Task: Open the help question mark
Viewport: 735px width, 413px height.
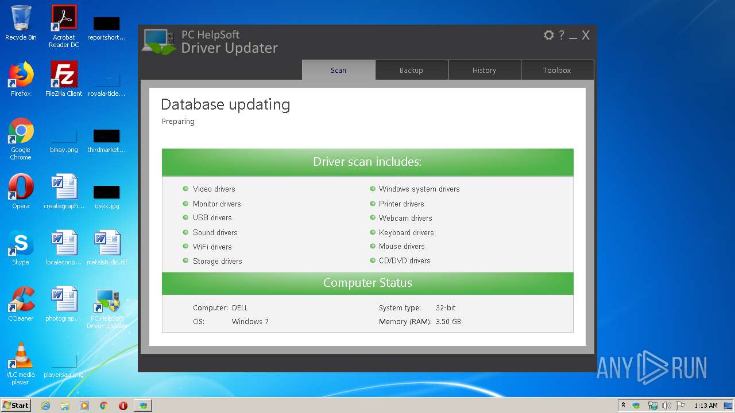Action: (562, 35)
